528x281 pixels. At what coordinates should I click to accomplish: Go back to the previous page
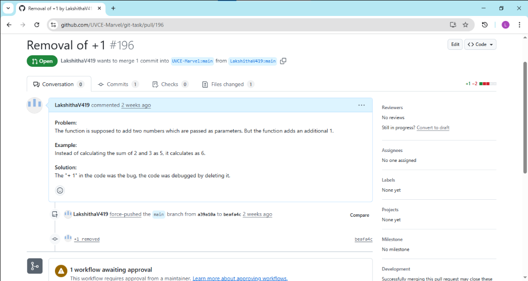tap(9, 25)
